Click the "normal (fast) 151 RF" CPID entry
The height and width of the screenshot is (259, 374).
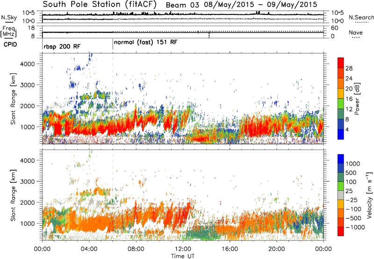tap(146, 43)
